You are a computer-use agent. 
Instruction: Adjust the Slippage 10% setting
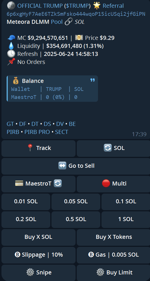[39, 255]
